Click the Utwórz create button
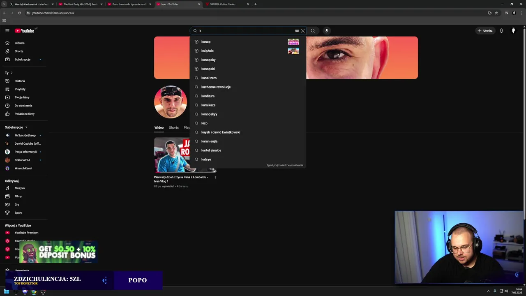Image resolution: width=526 pixels, height=296 pixels. point(485,31)
